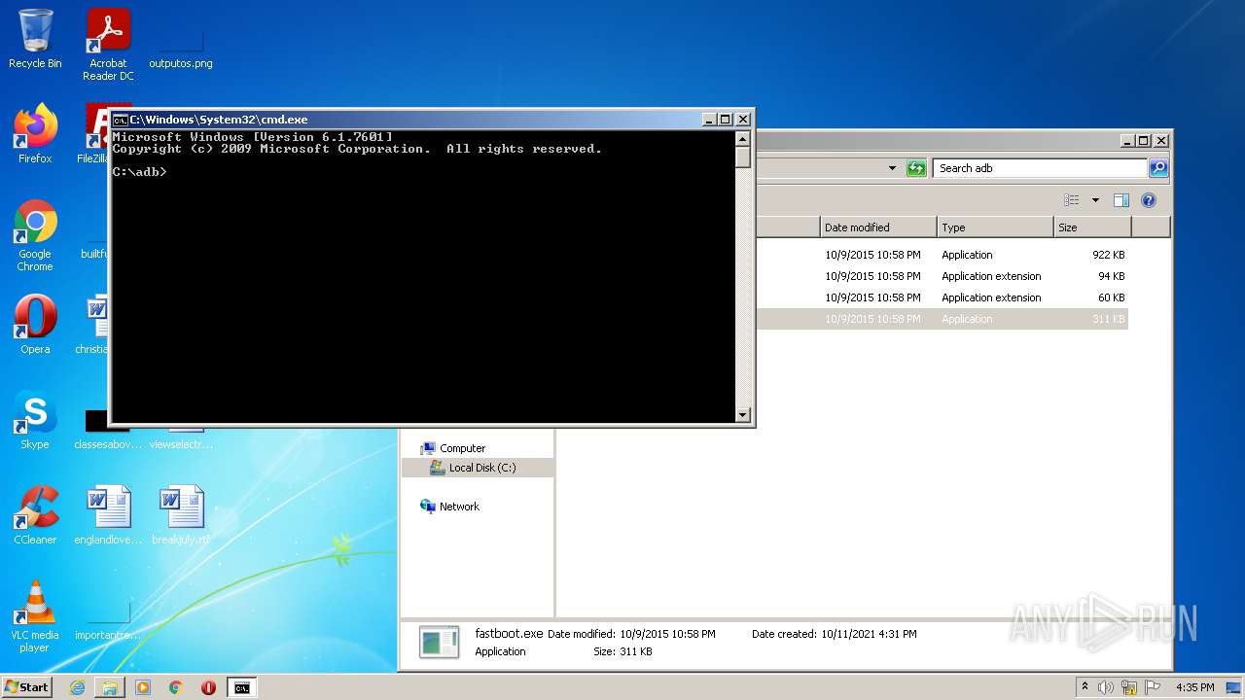
Task: Launch Firefox from the desktop
Action: click(35, 133)
